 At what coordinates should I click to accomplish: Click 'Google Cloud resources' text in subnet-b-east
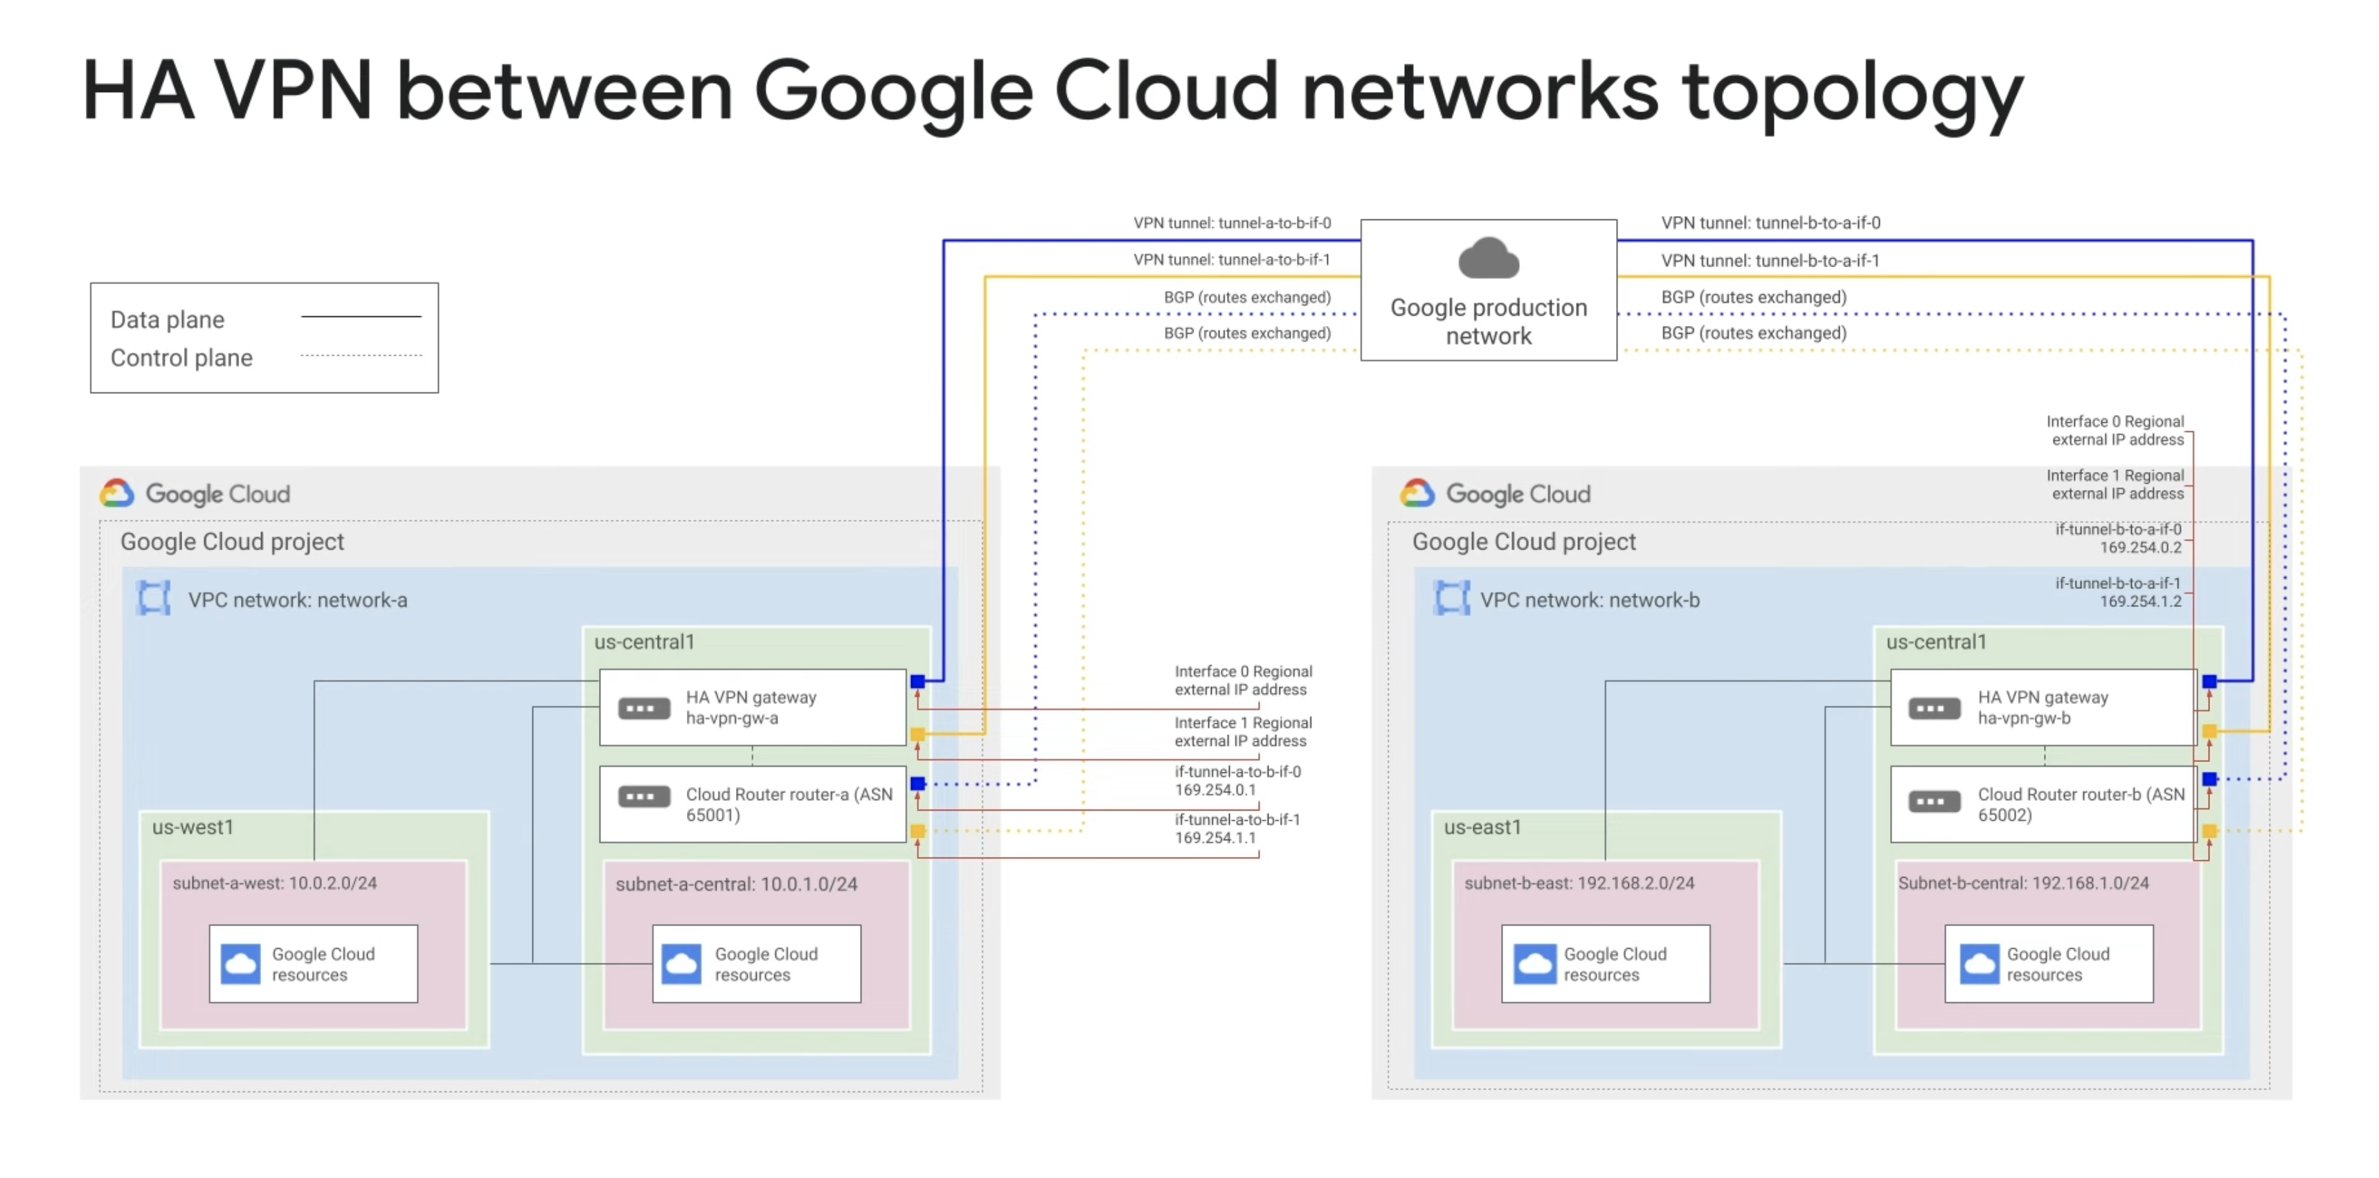pyautogui.click(x=1615, y=964)
